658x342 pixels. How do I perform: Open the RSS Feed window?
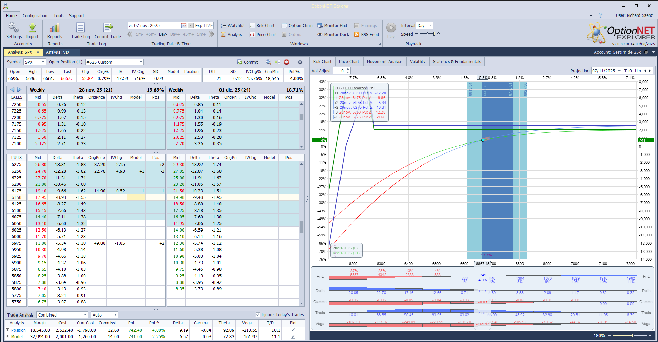point(366,35)
